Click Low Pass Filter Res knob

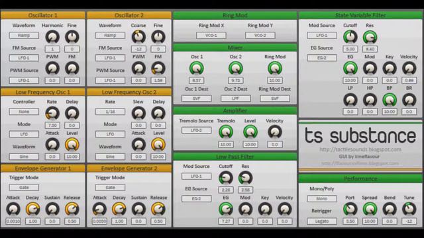pyautogui.click(x=245, y=178)
